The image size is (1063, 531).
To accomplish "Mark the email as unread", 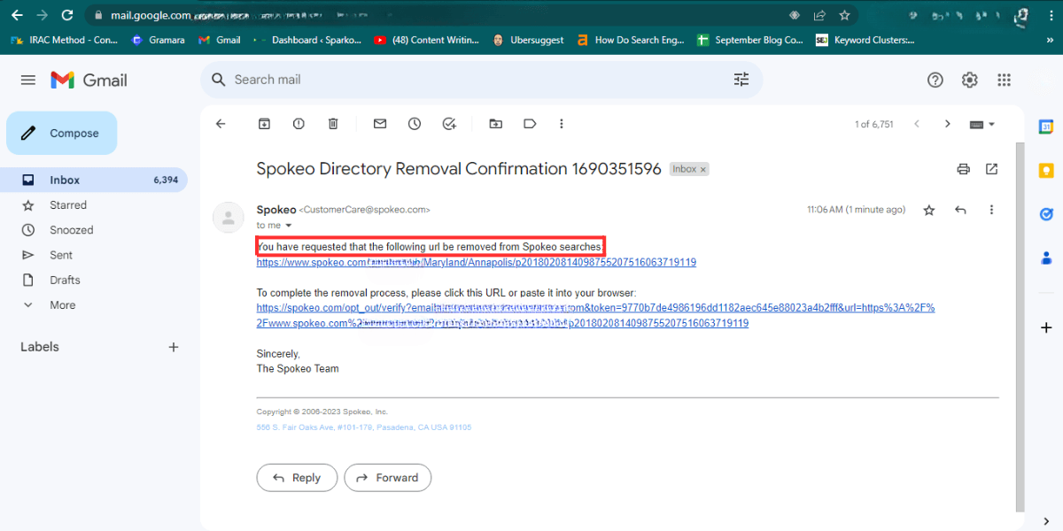I will [x=380, y=124].
